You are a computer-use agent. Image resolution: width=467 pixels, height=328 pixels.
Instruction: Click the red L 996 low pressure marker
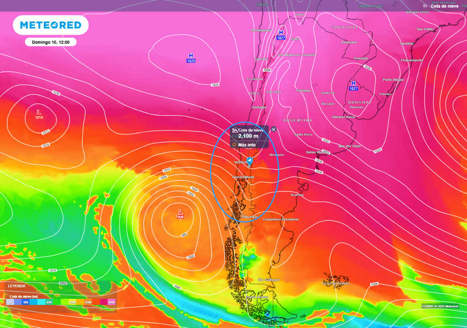tap(181, 214)
